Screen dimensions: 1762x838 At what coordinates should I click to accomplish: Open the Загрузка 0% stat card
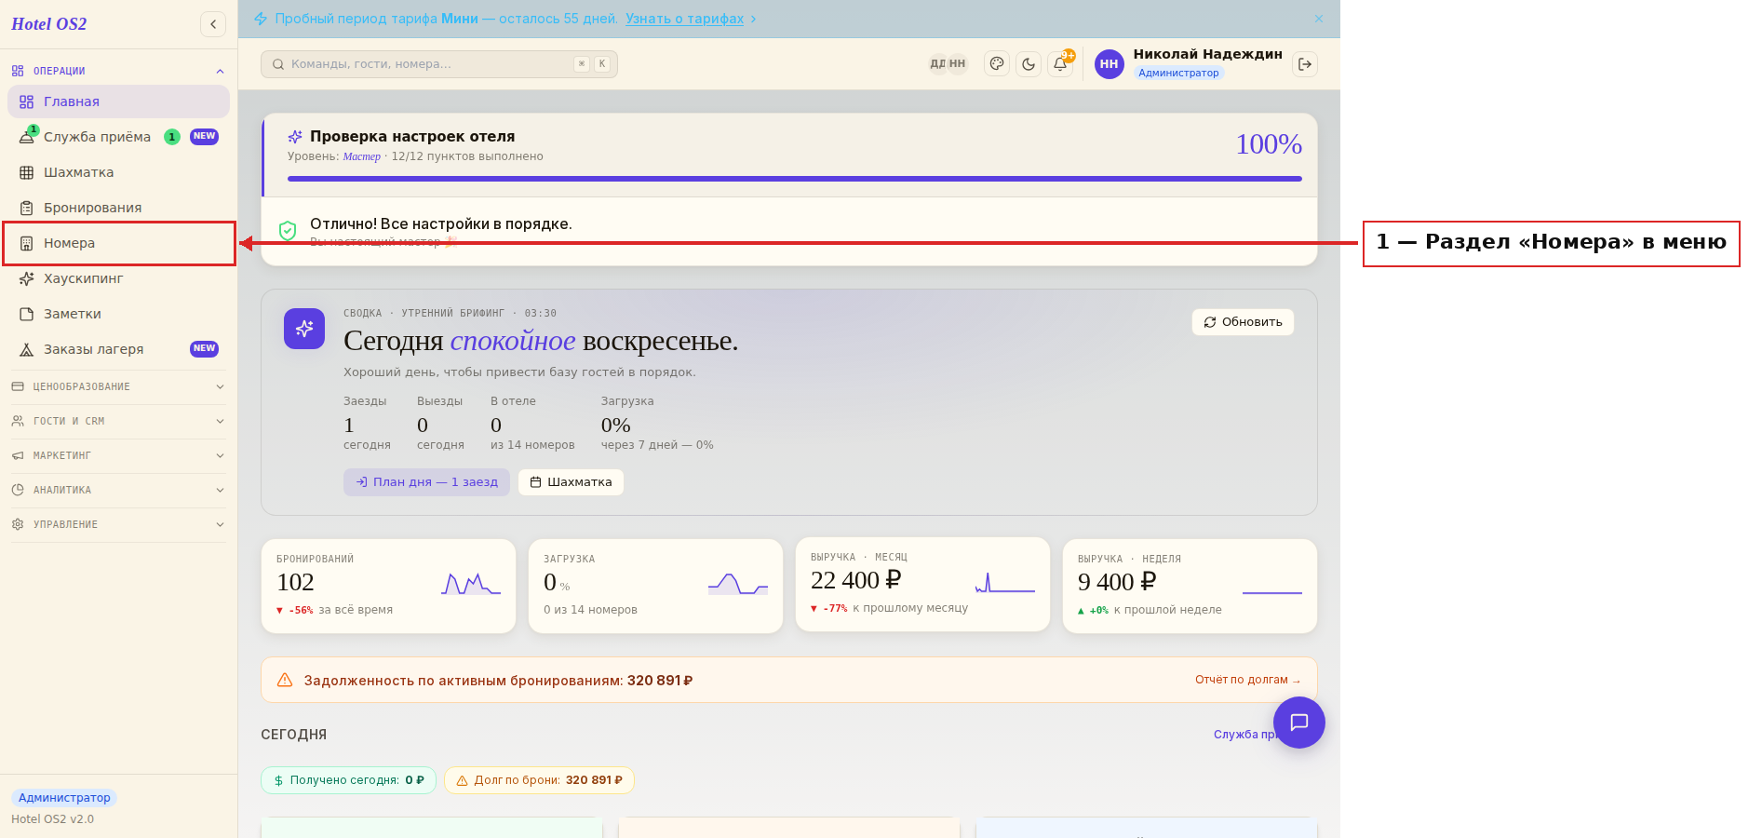click(655, 586)
